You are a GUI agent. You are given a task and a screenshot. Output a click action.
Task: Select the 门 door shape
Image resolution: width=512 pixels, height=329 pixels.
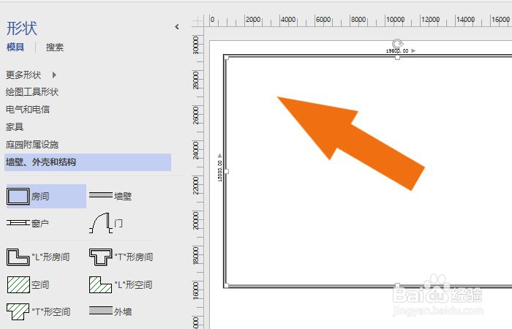click(x=106, y=223)
